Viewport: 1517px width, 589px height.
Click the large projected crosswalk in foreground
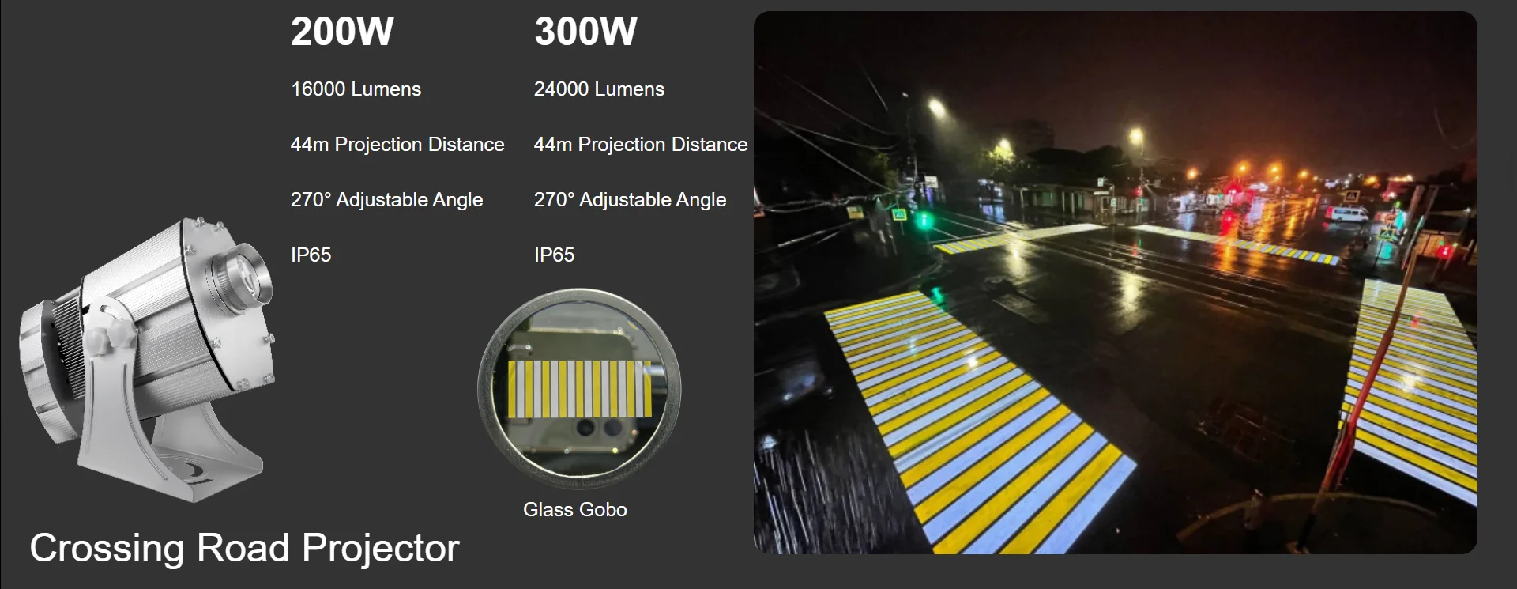point(980,419)
